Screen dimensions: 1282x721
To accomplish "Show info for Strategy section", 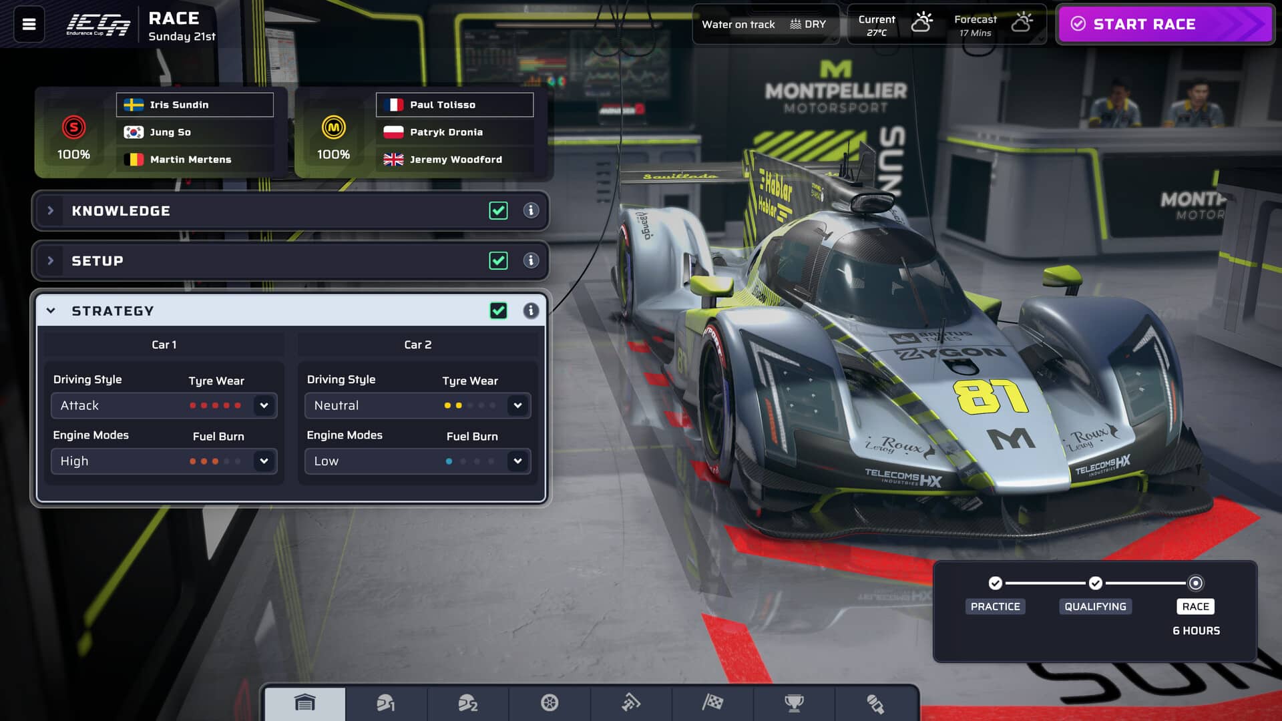I will point(531,310).
